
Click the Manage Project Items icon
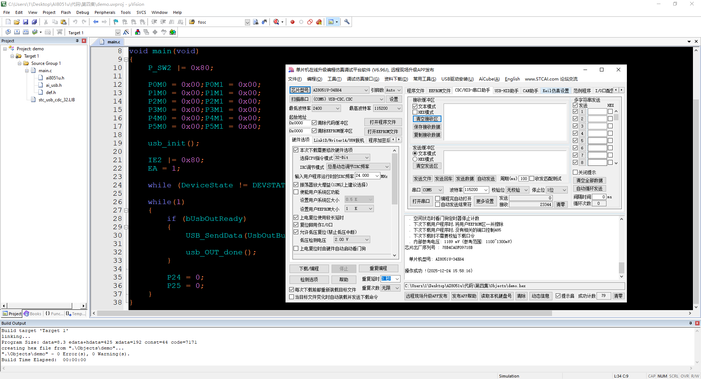138,32
